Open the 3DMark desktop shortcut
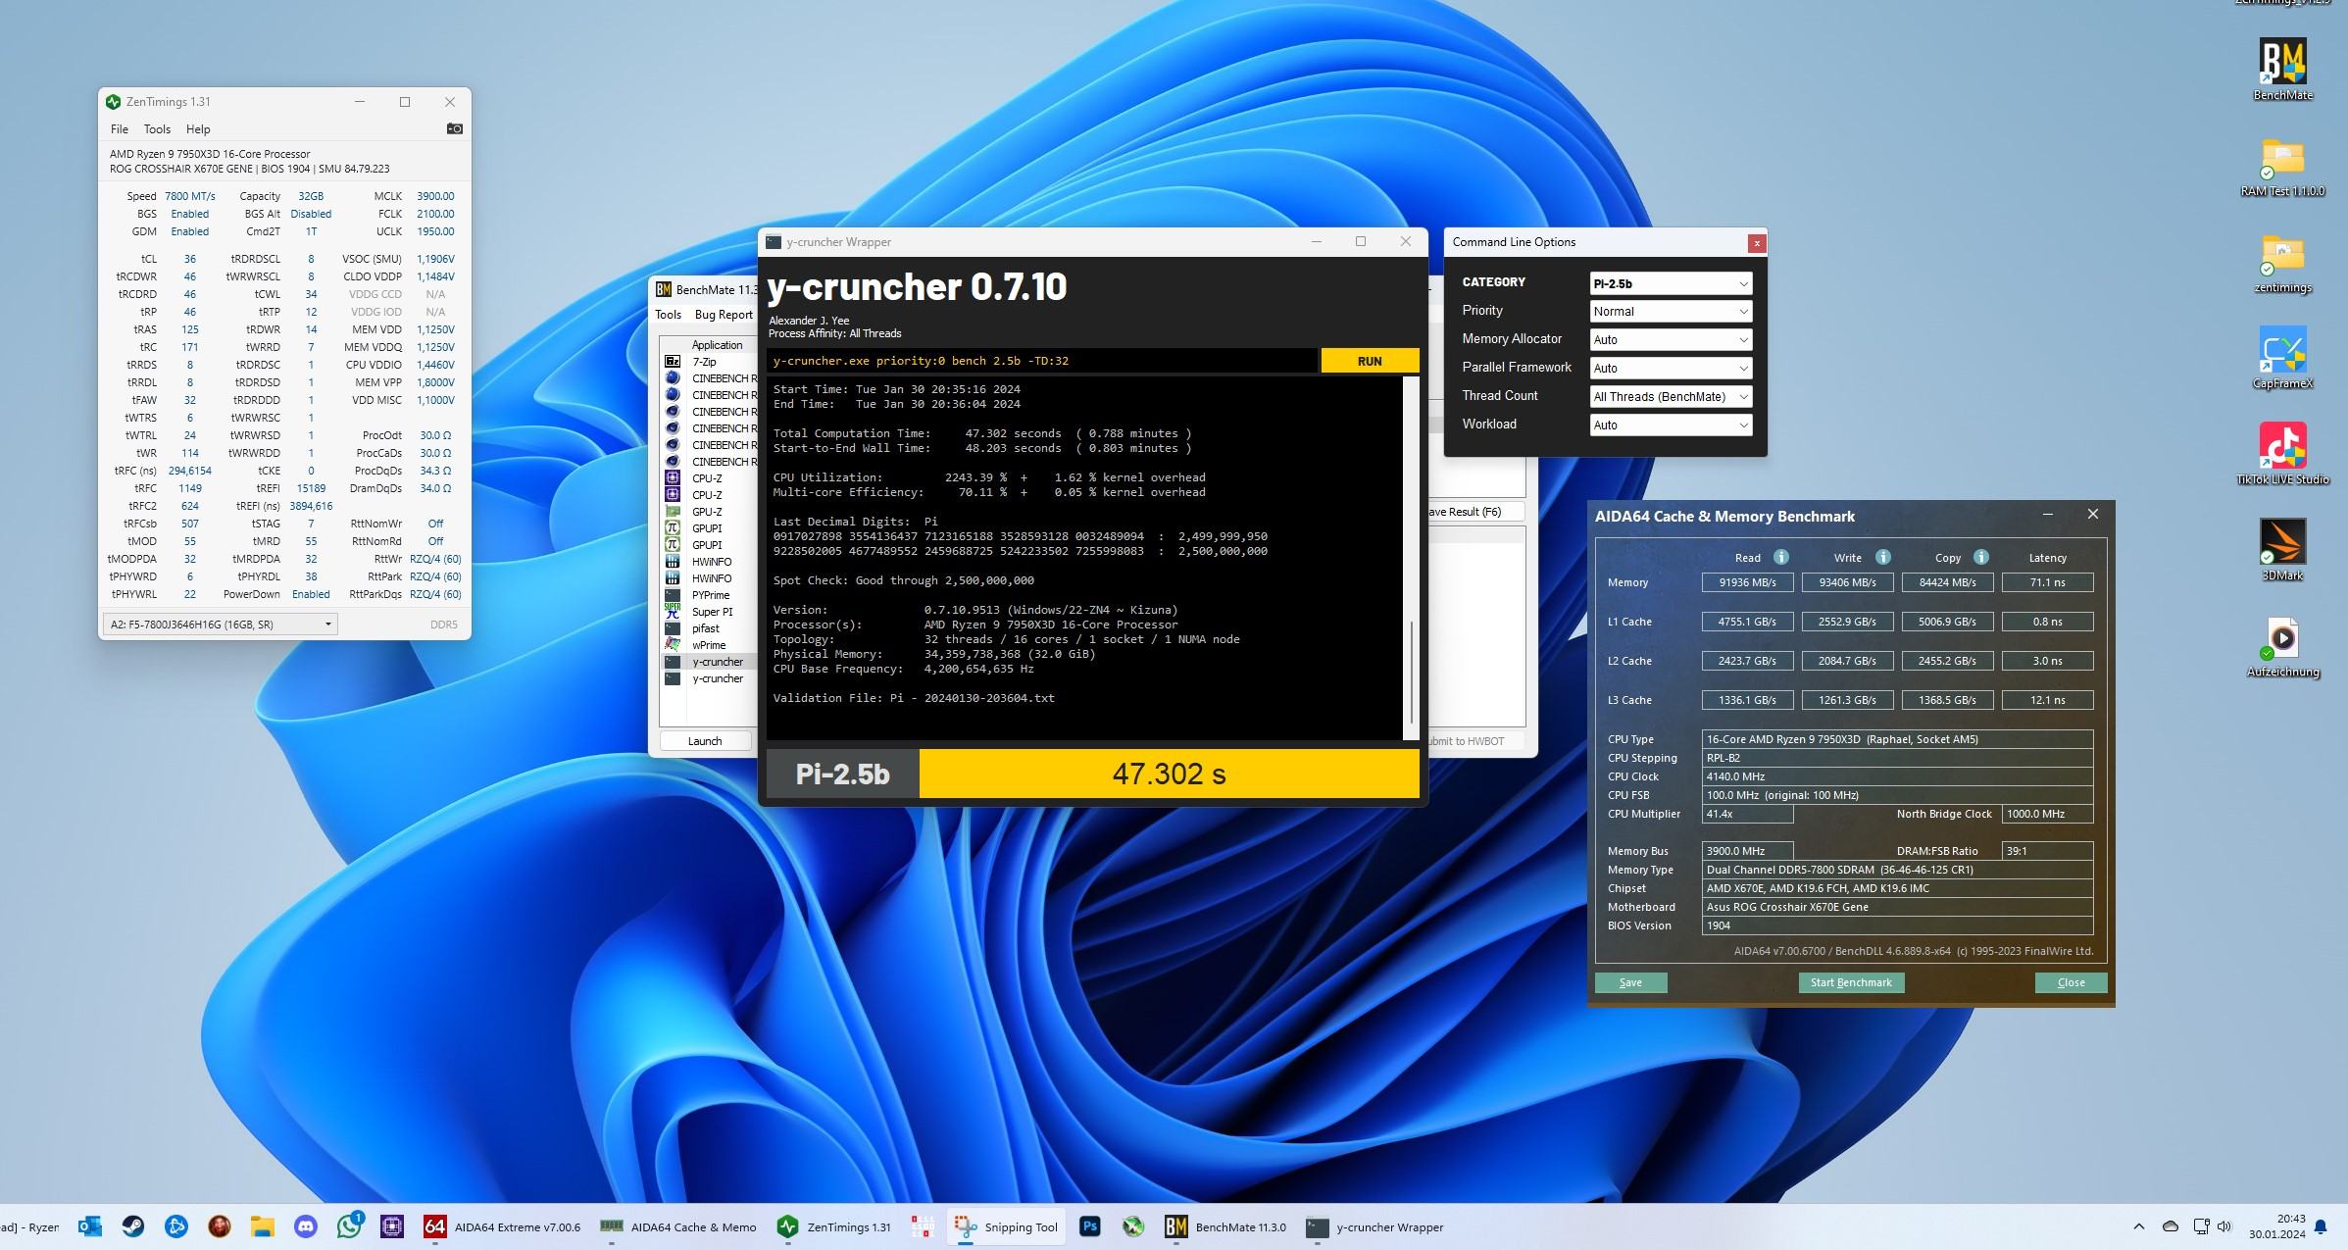The width and height of the screenshot is (2348, 1250). click(2282, 549)
